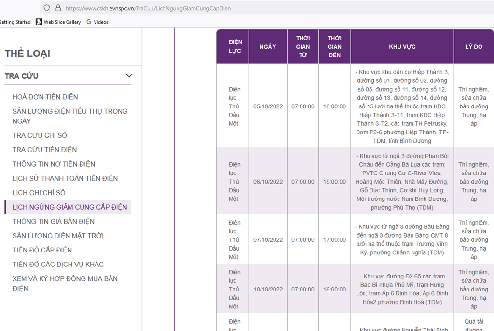Click the NGÀY column header
Viewport: 494px width, 331px height.
coord(268,47)
